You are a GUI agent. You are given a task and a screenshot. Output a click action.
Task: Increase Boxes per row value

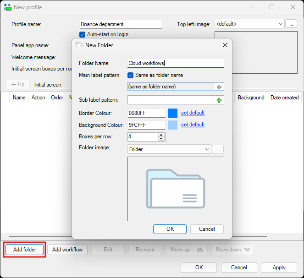[x=161, y=135]
